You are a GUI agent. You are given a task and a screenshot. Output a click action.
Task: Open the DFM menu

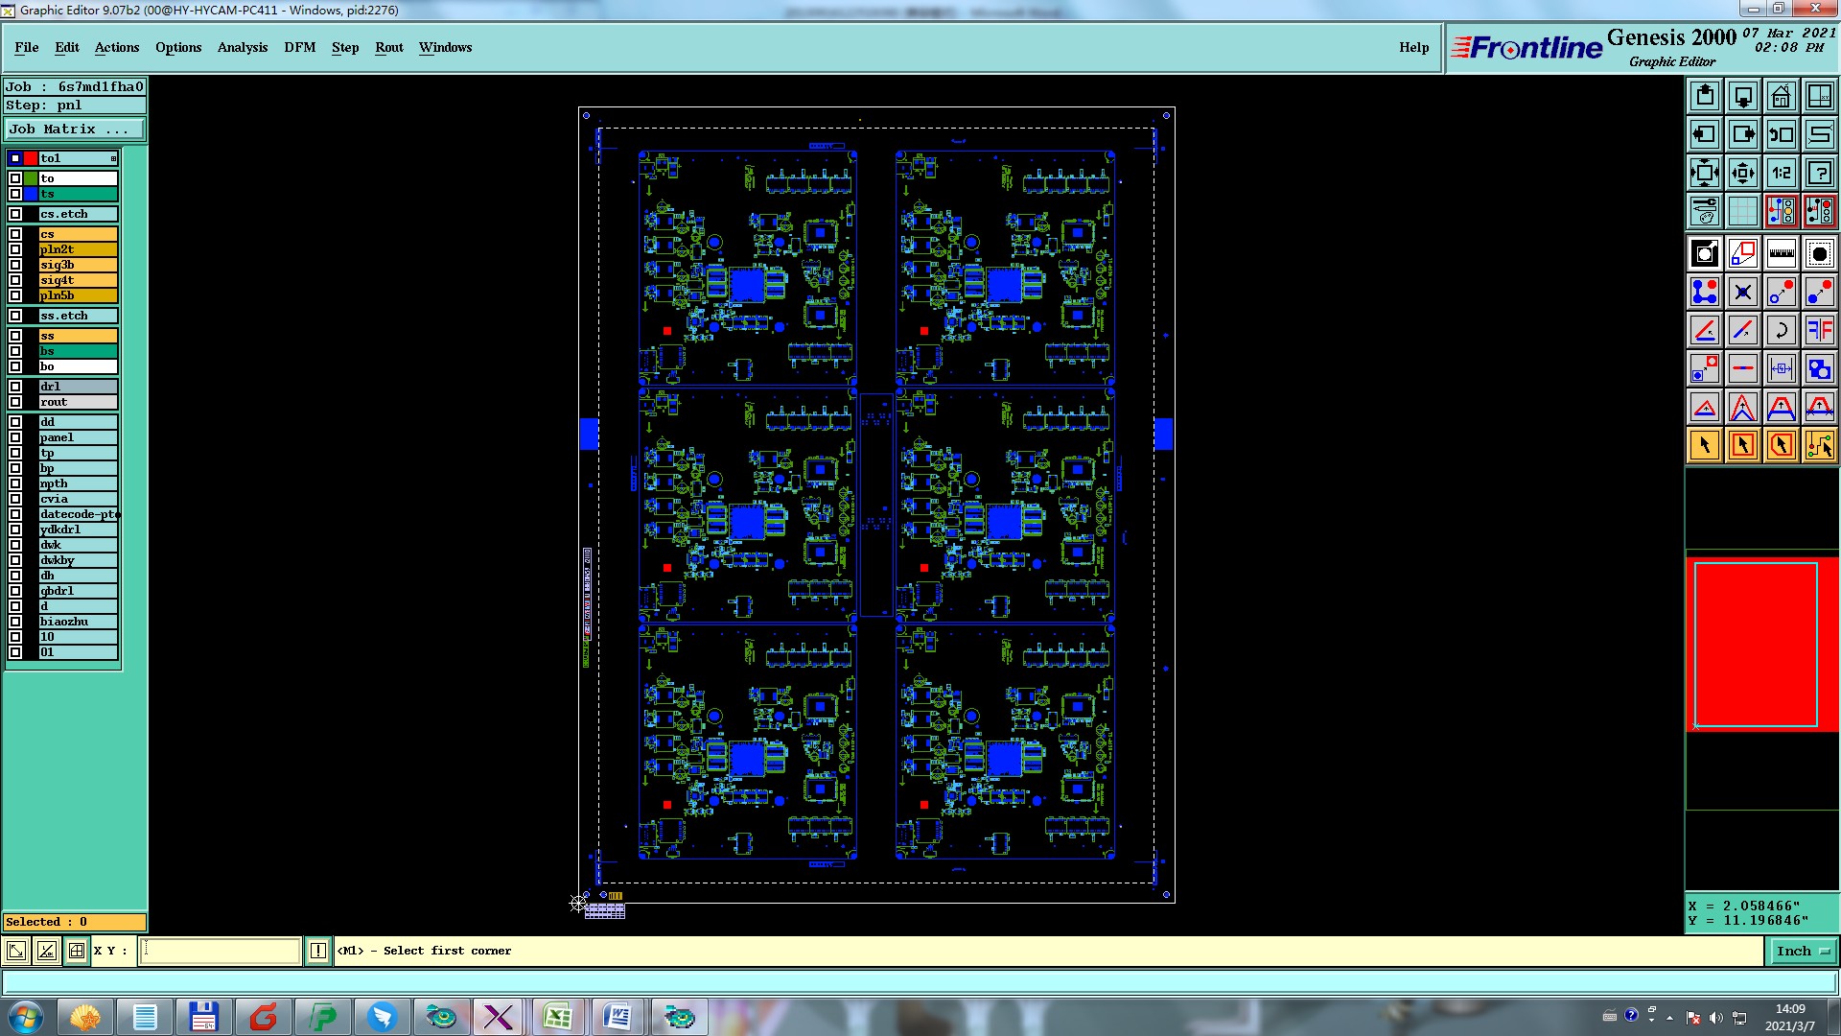299,47
